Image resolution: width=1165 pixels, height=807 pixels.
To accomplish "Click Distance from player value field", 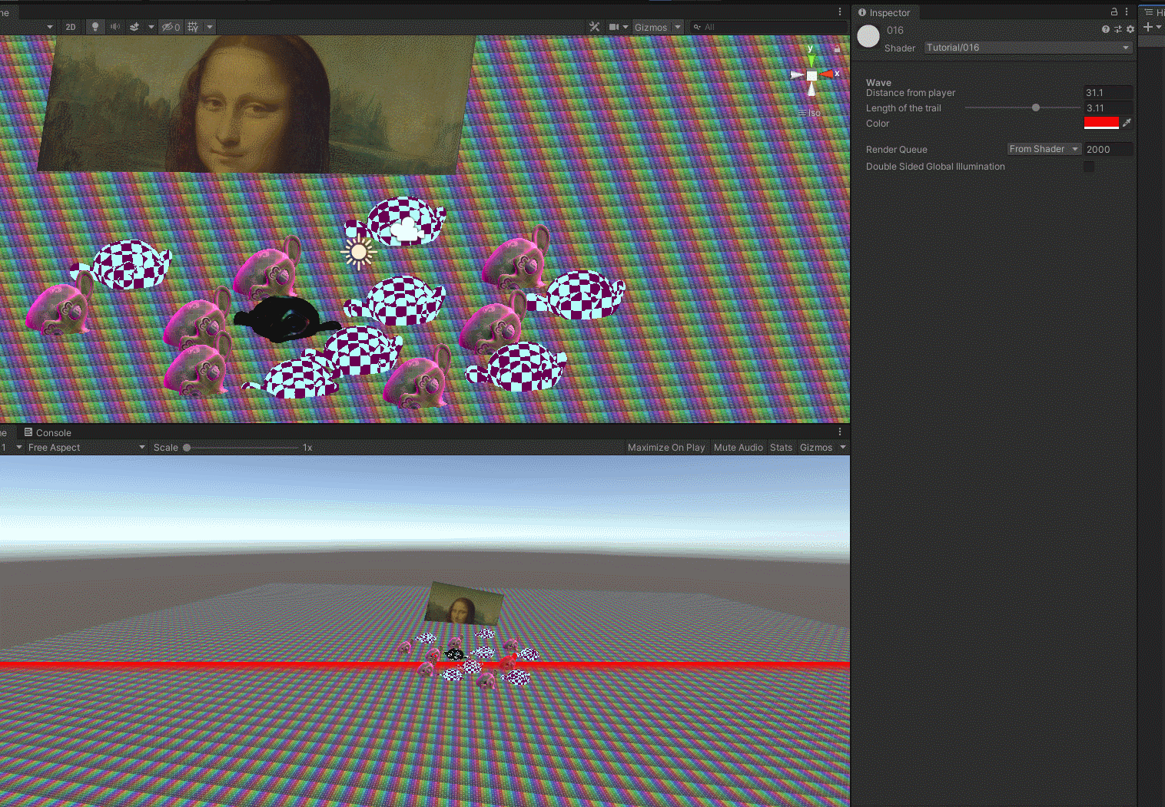I will point(1107,93).
